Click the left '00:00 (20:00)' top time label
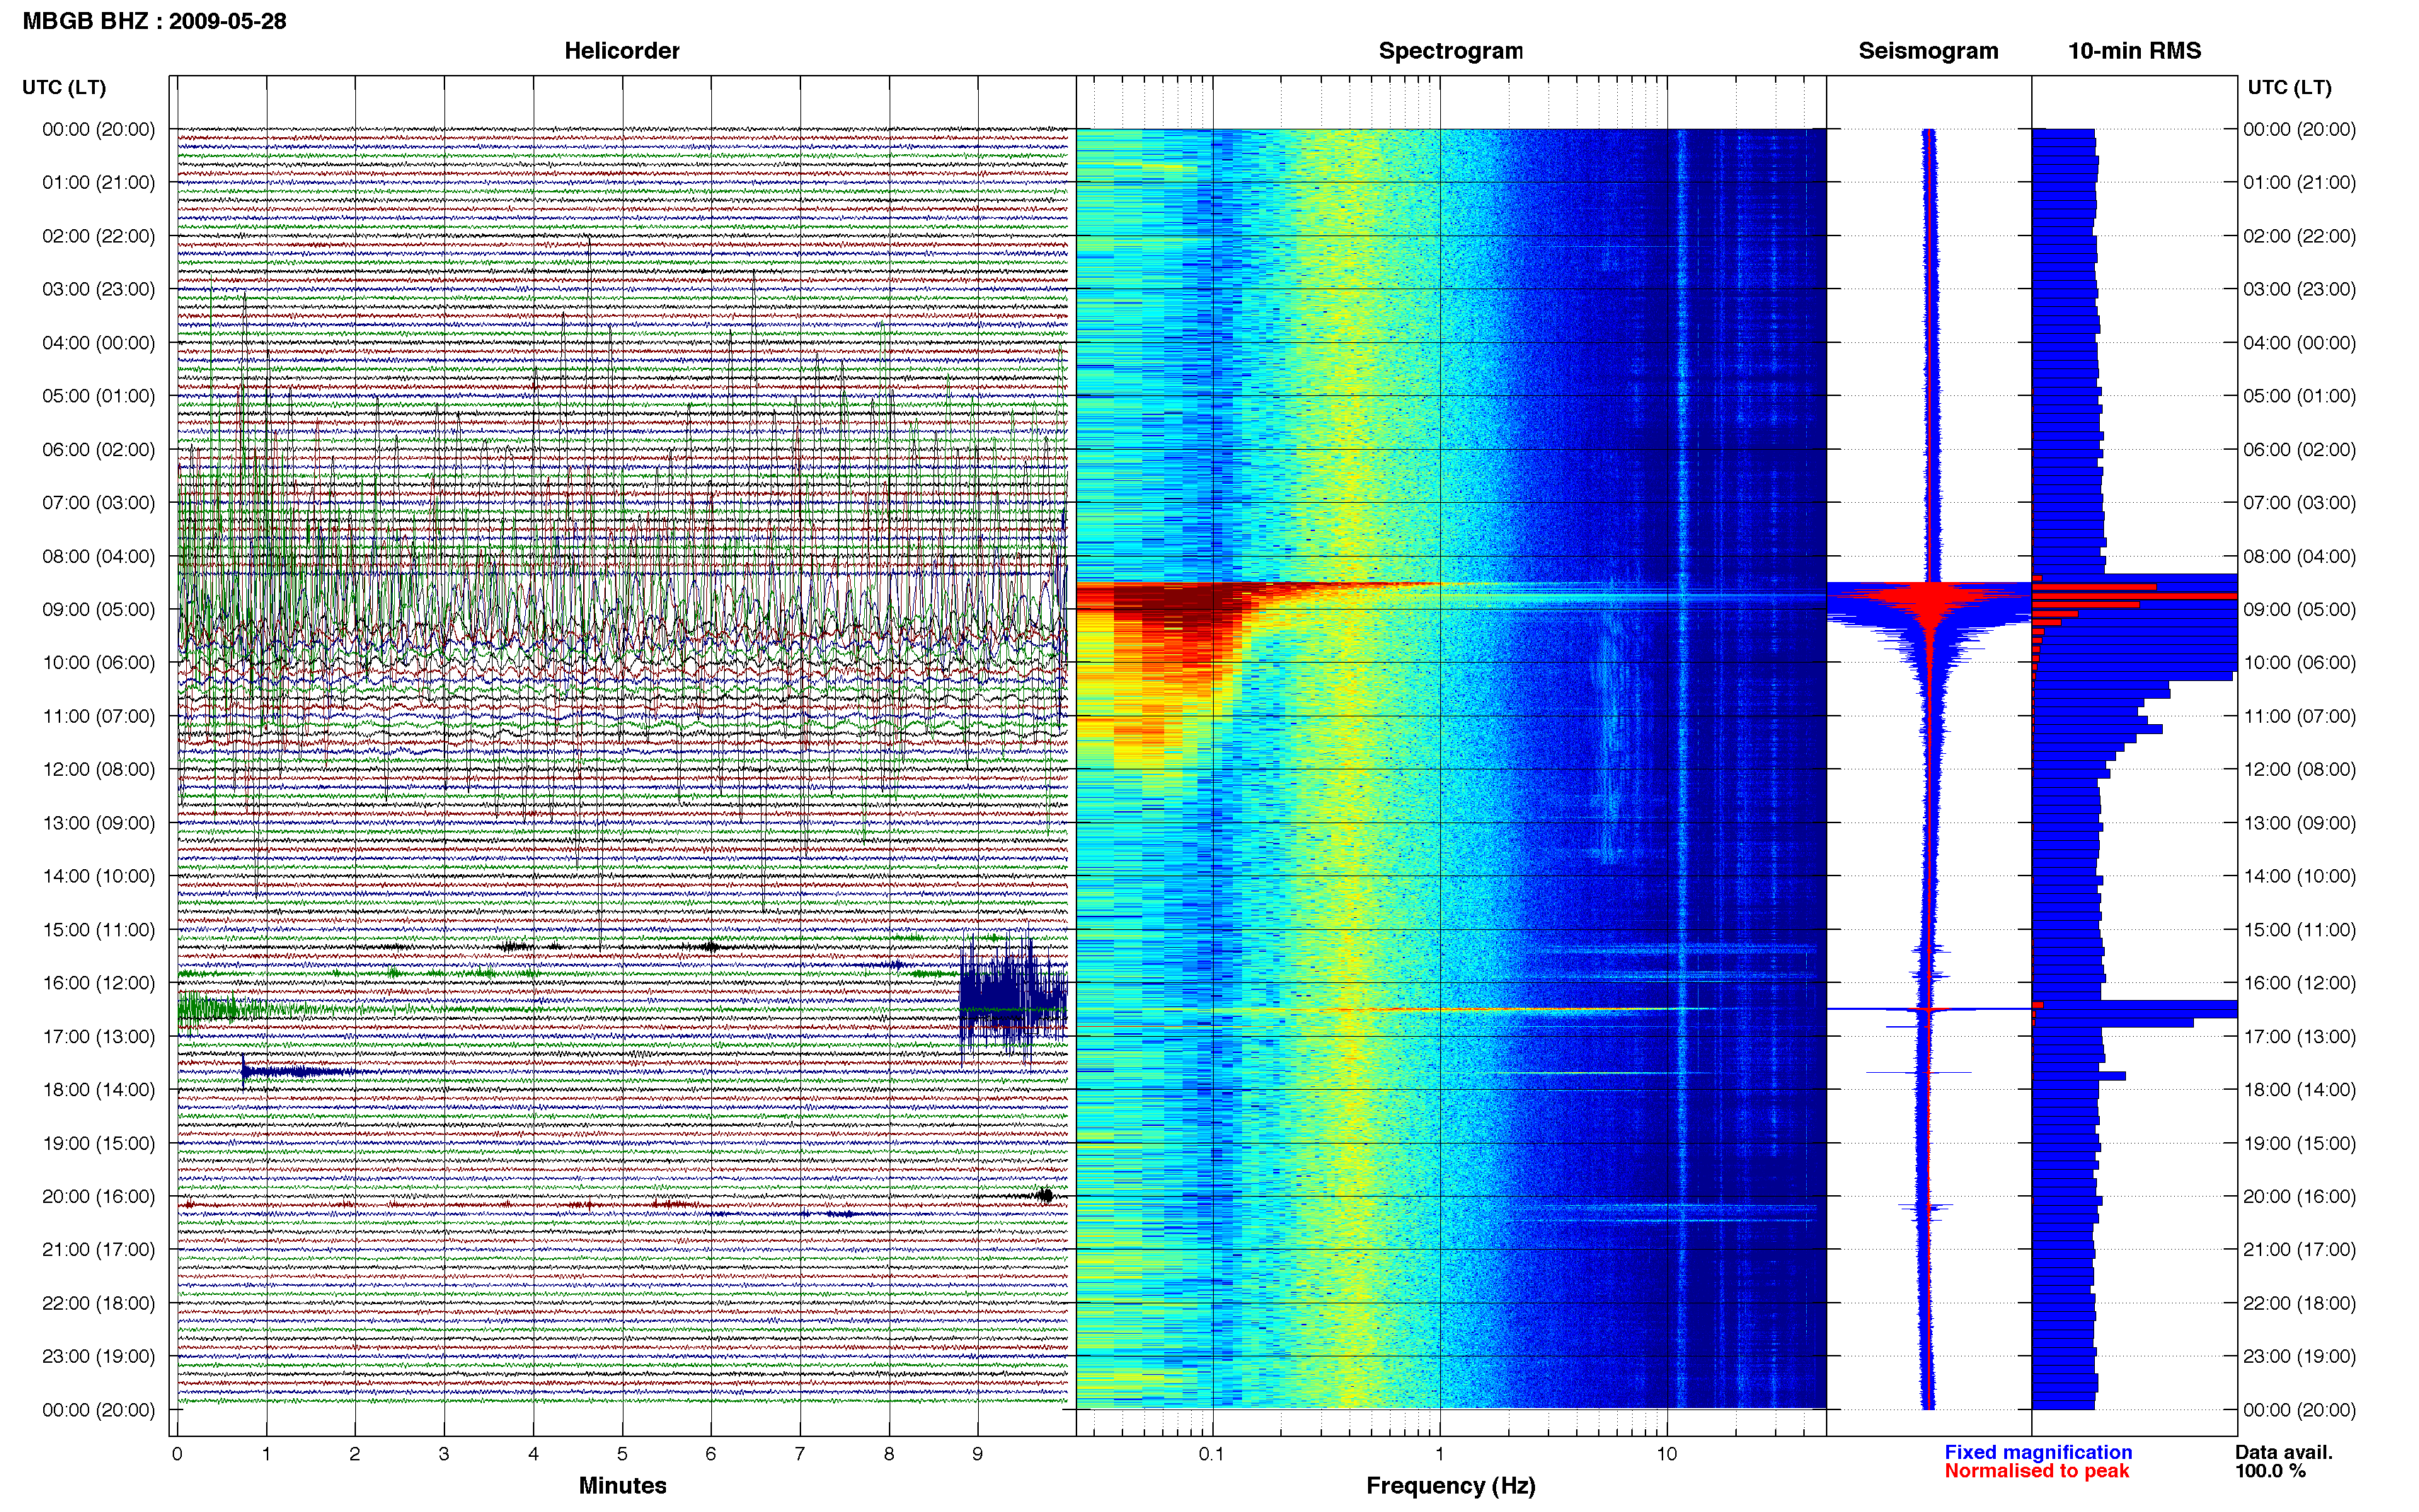The height and width of the screenshot is (1512, 2419). click(x=98, y=129)
